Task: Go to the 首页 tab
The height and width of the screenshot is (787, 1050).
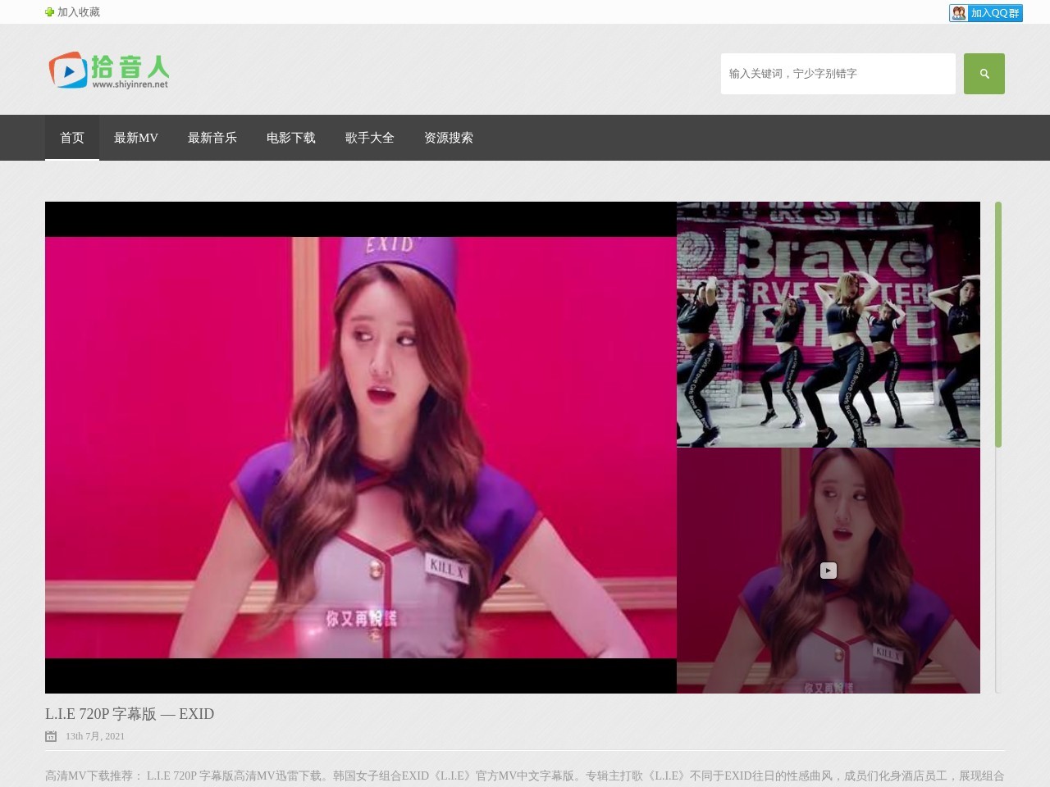Action: tap(72, 138)
